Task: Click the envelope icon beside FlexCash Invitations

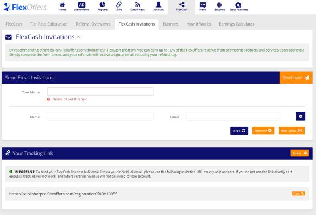Action: pos(9,37)
